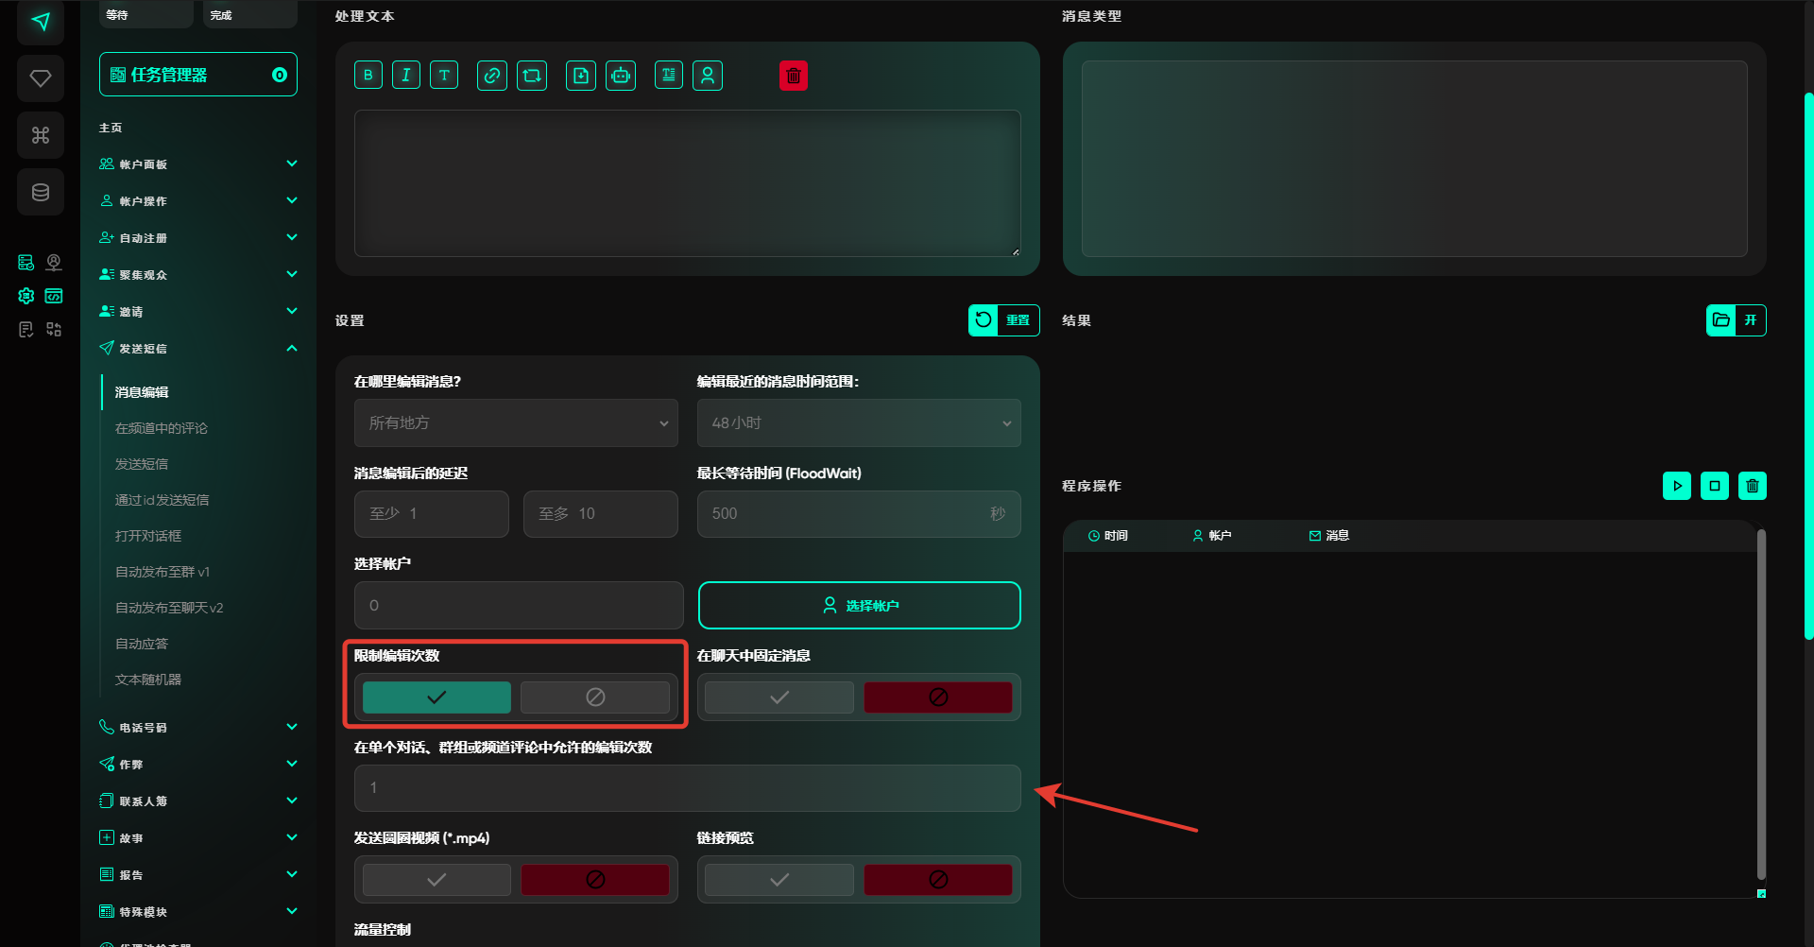Screen dimensions: 1814x947
Task: Click the insert link icon
Action: tap(491, 76)
